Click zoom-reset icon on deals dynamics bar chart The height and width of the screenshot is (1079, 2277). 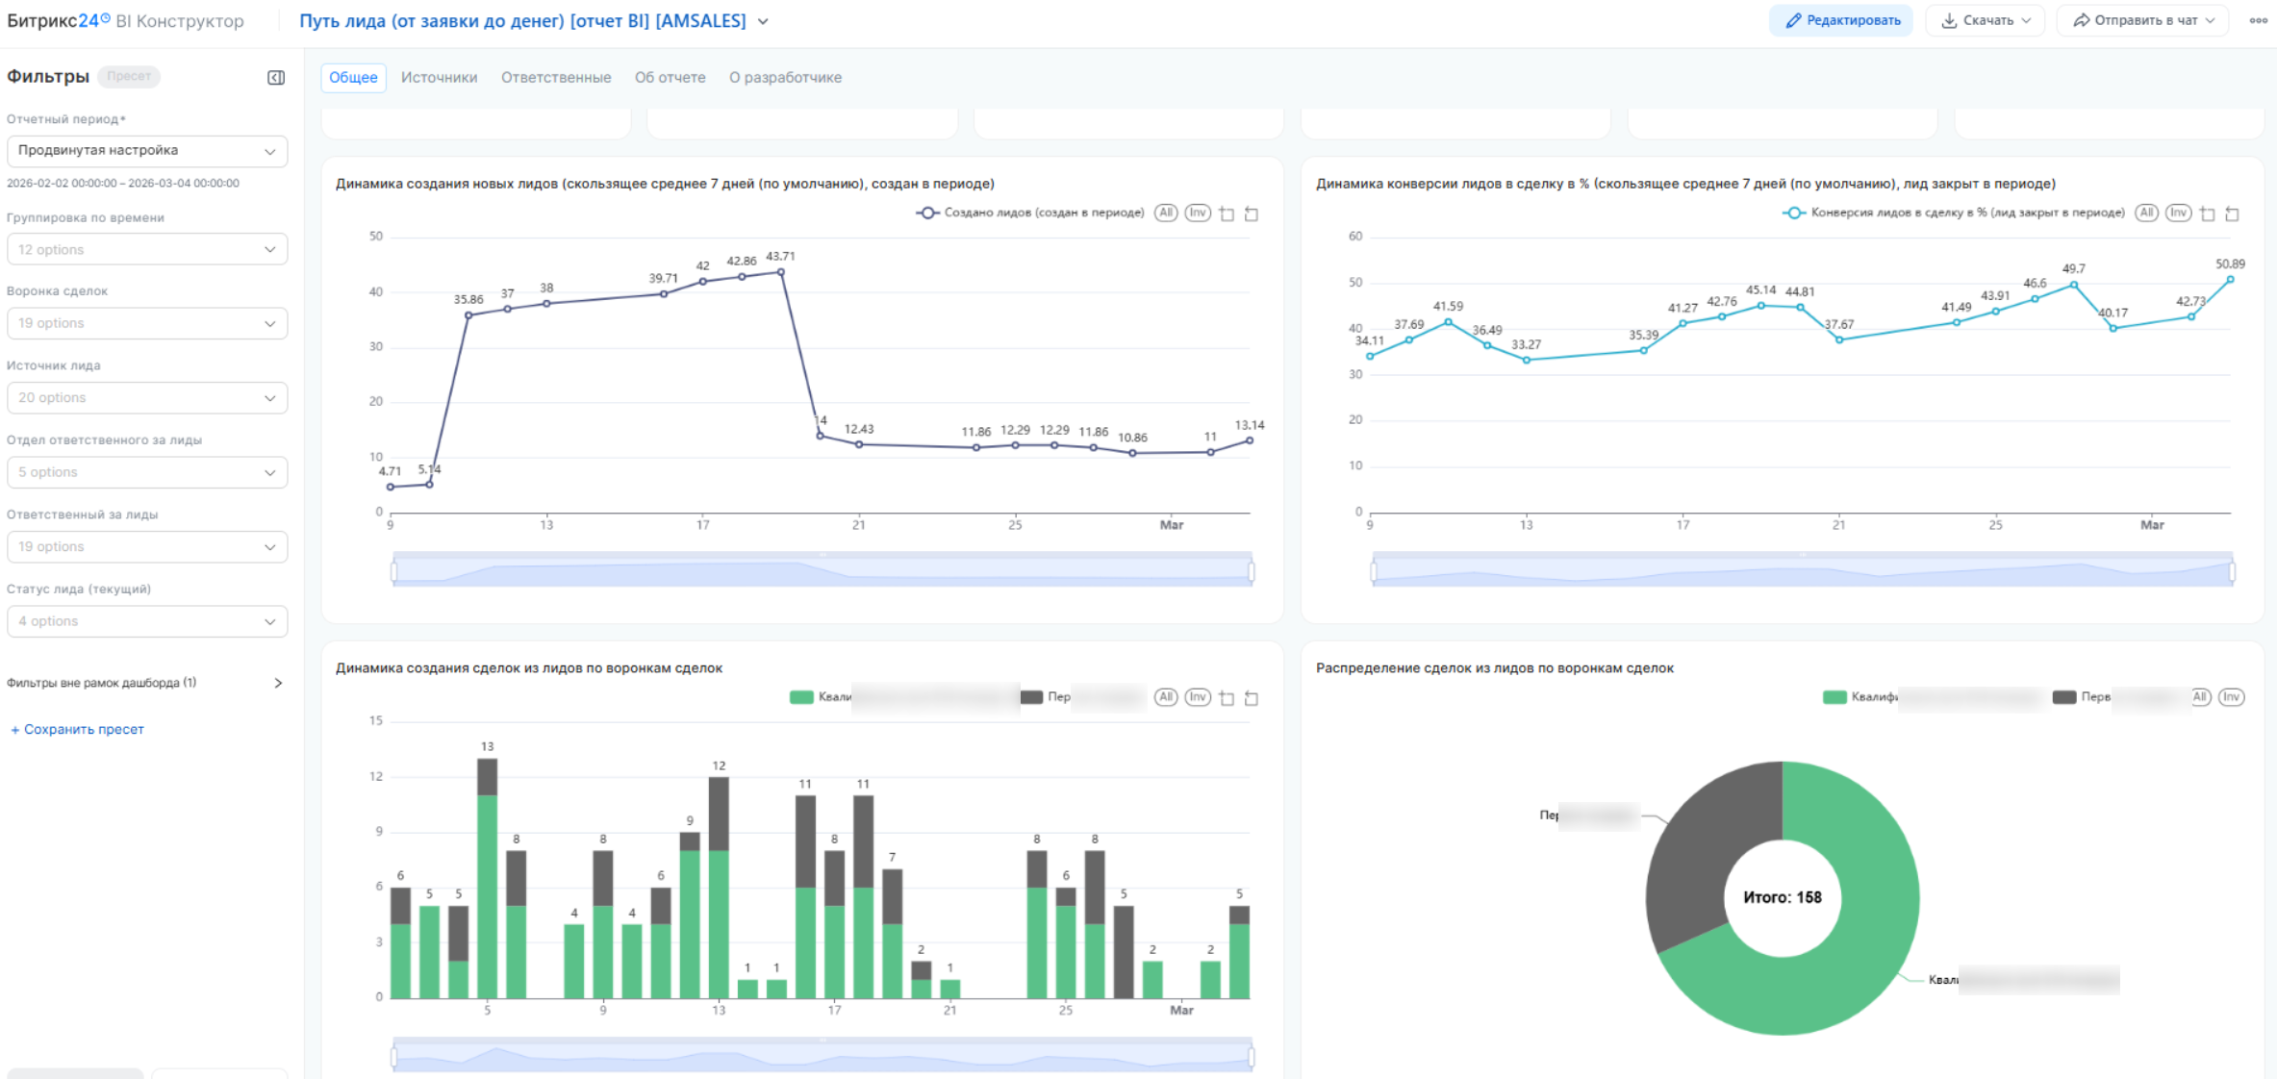tap(1252, 698)
